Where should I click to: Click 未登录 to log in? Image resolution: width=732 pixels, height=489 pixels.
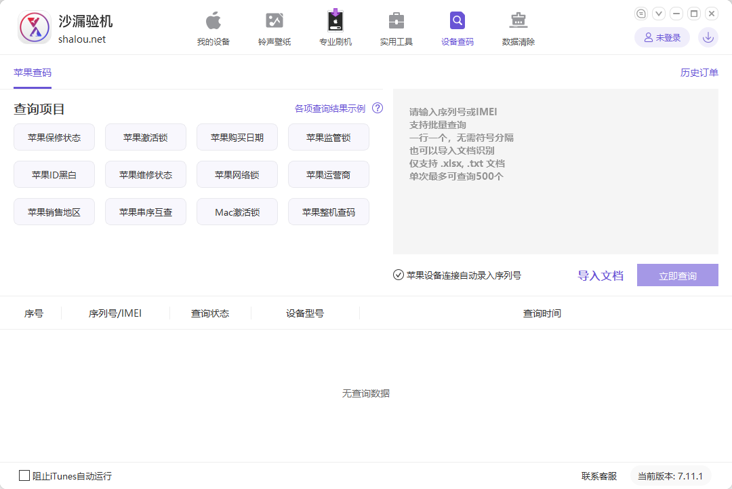pyautogui.click(x=662, y=37)
